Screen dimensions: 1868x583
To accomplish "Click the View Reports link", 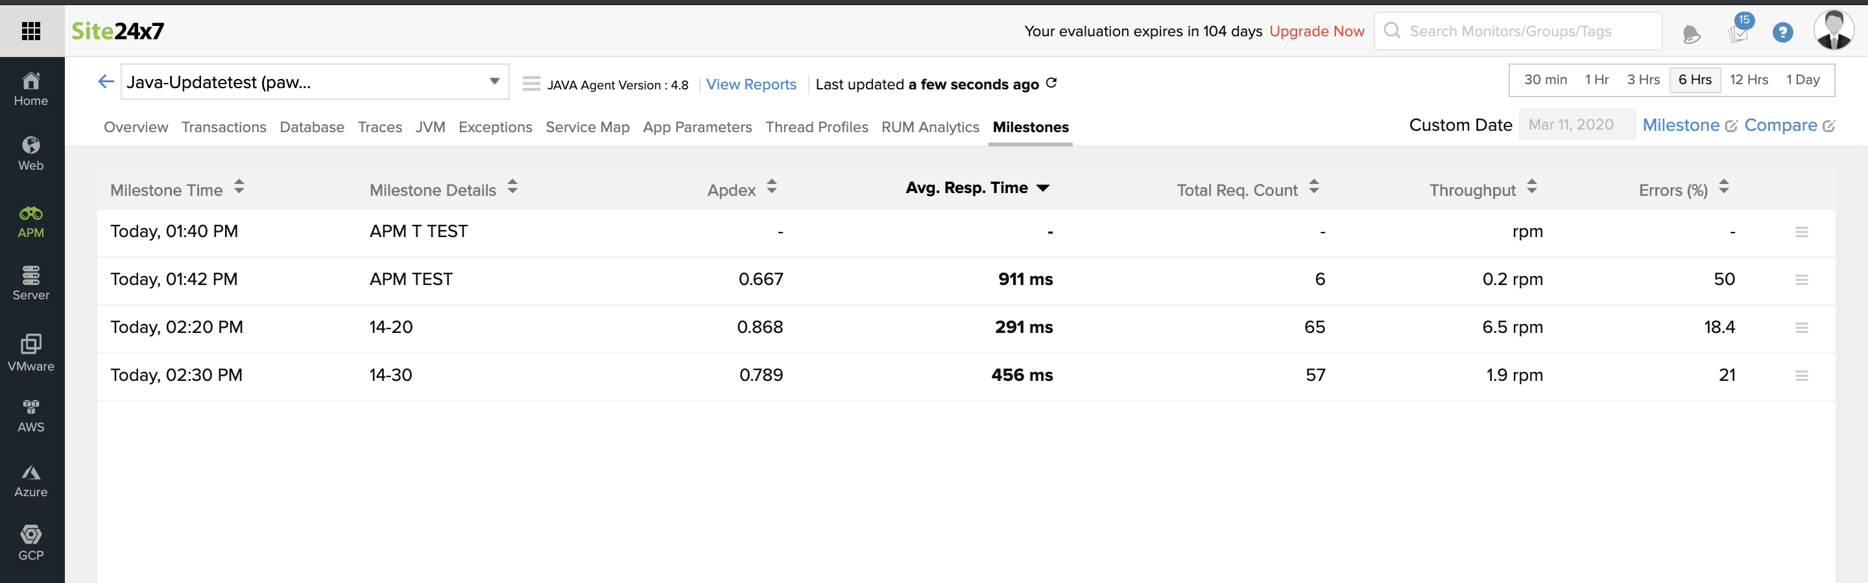I will tap(750, 85).
